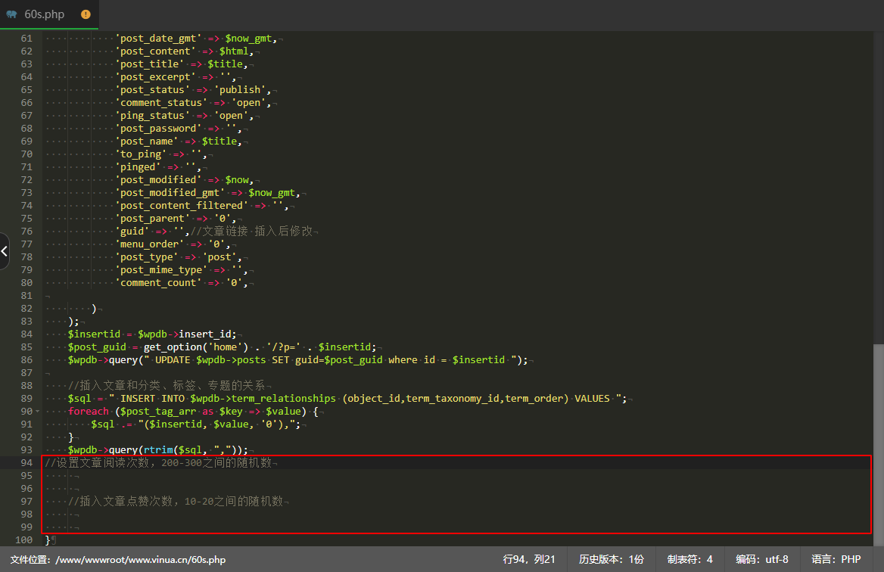Click comment //插入文章和分类、标签、专题的关系

pos(167,385)
